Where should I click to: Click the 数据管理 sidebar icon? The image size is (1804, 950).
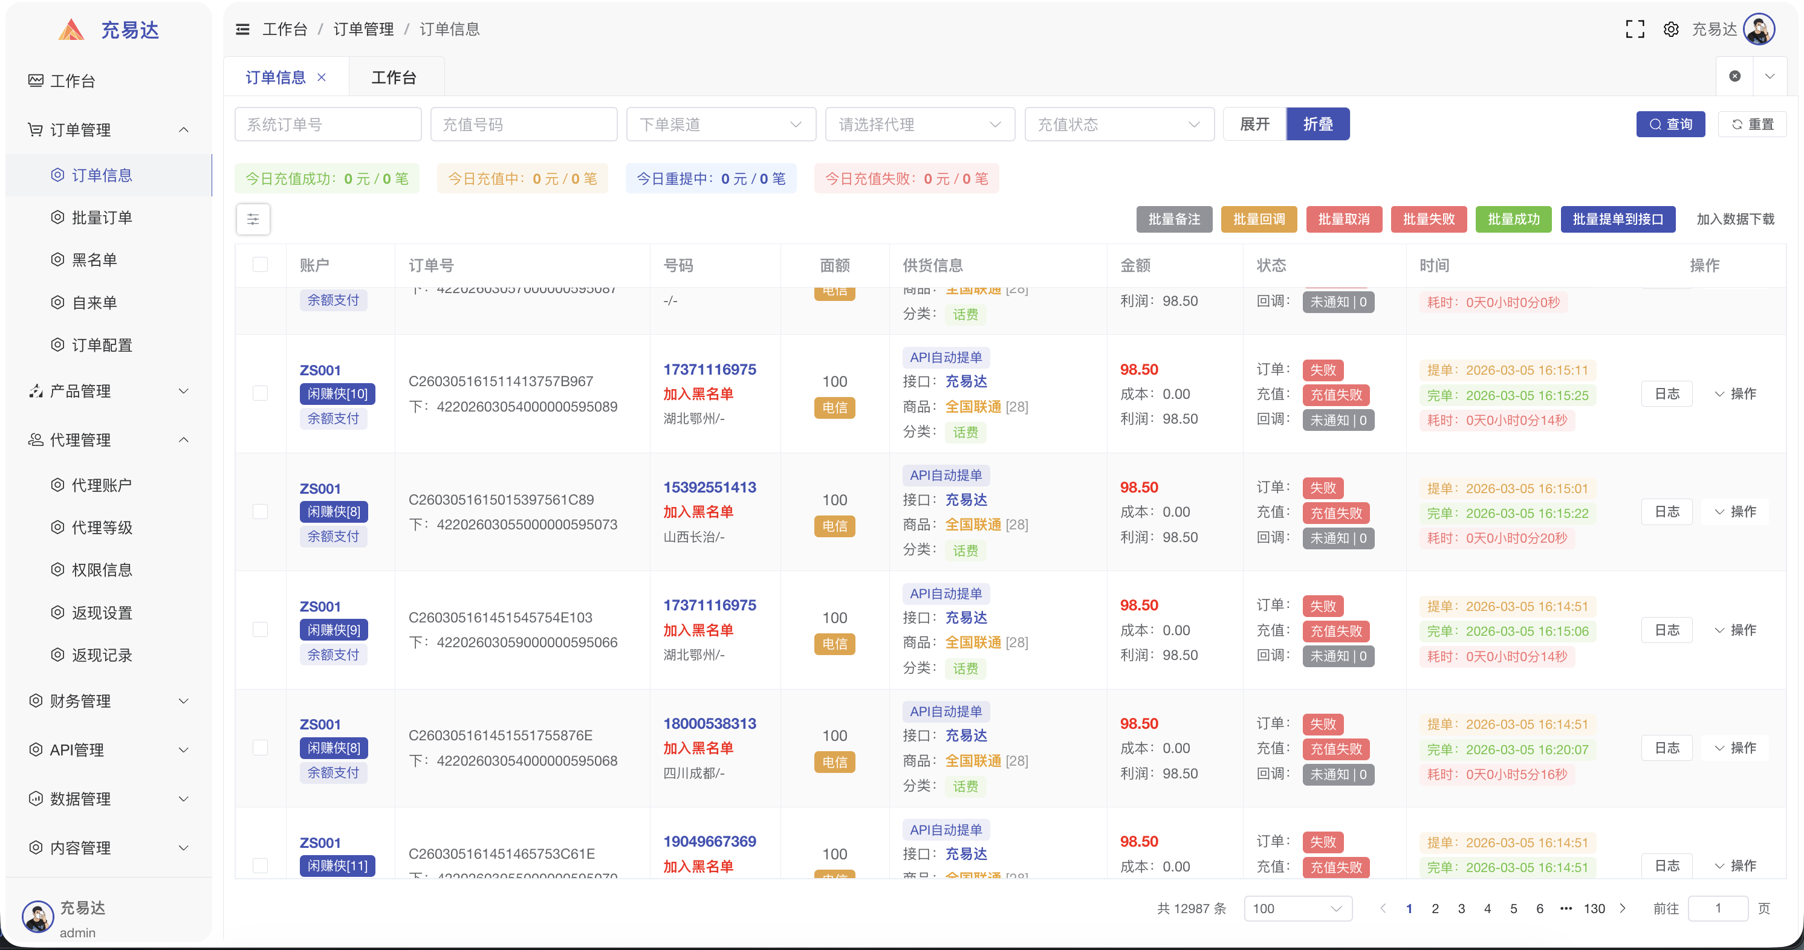pyautogui.click(x=36, y=799)
